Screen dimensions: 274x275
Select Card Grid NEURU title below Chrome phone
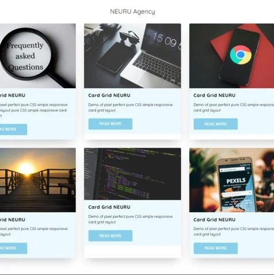coord(214,95)
